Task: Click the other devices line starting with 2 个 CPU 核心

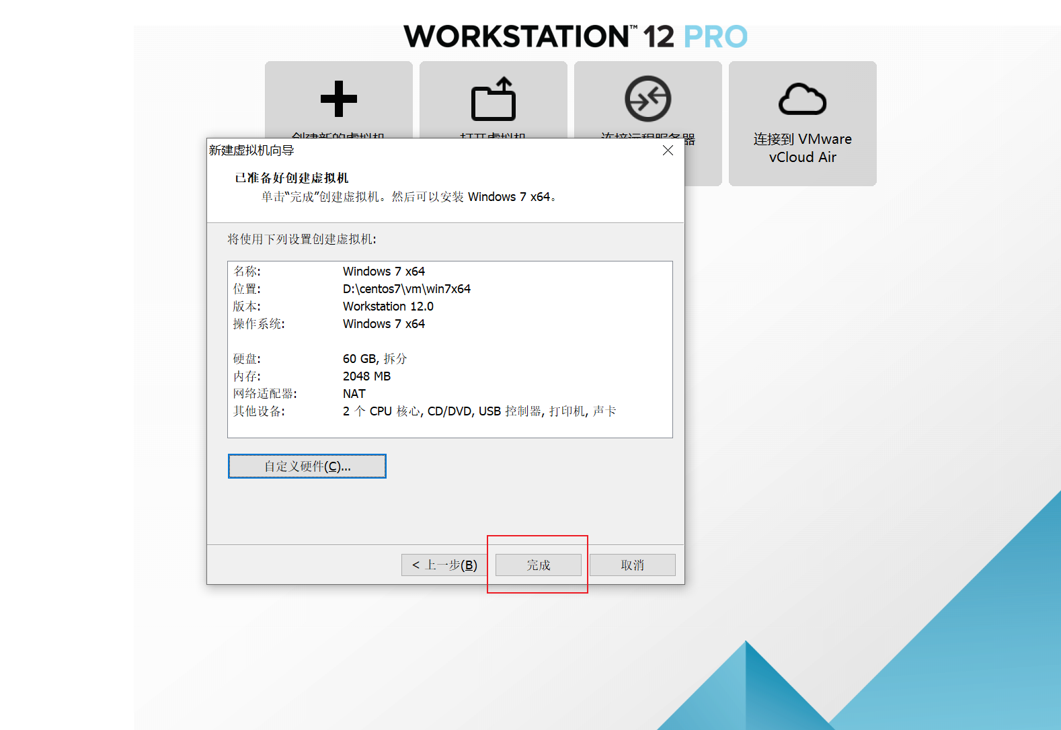Action: click(479, 411)
